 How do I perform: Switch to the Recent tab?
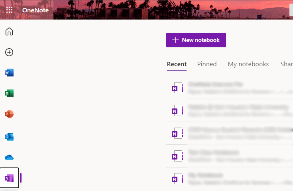click(x=177, y=64)
